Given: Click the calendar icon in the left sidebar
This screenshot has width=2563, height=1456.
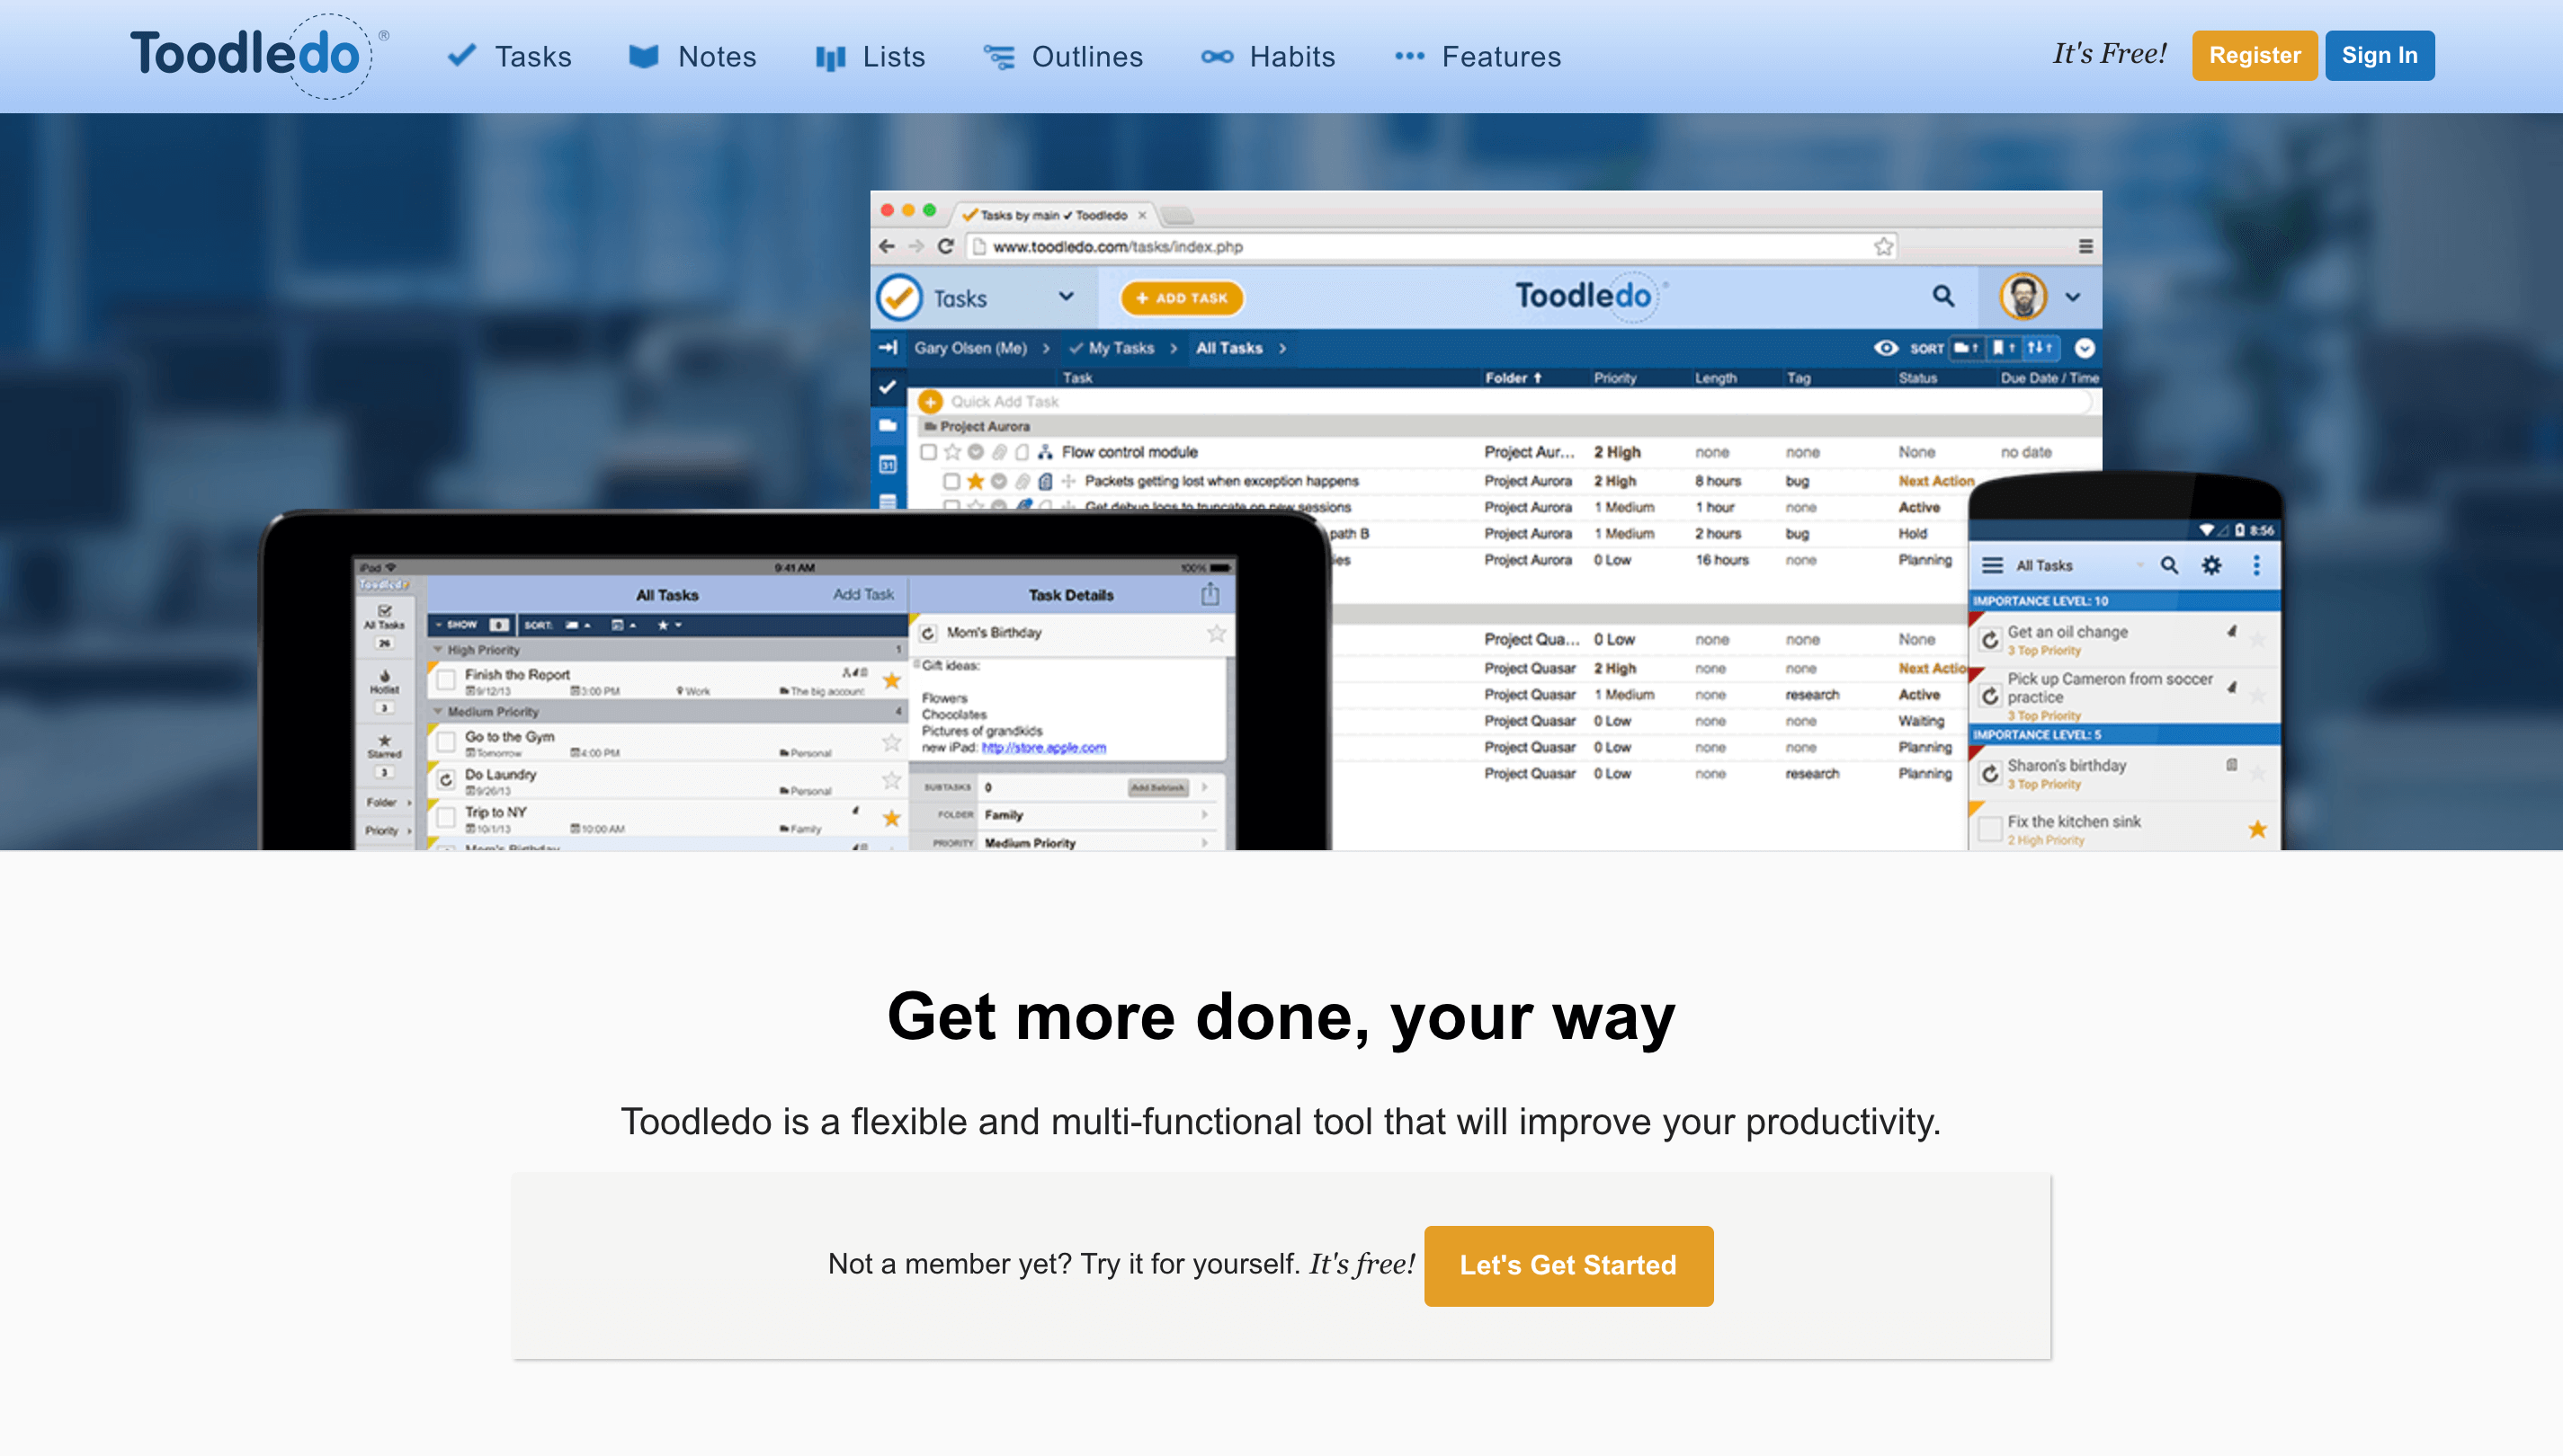Looking at the screenshot, I should click(888, 464).
